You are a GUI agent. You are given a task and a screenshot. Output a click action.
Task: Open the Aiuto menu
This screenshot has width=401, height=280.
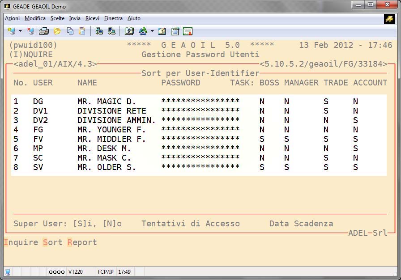tap(134, 18)
